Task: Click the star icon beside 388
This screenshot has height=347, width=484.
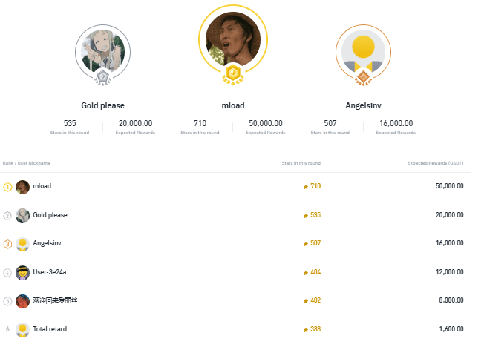Action: click(x=305, y=329)
